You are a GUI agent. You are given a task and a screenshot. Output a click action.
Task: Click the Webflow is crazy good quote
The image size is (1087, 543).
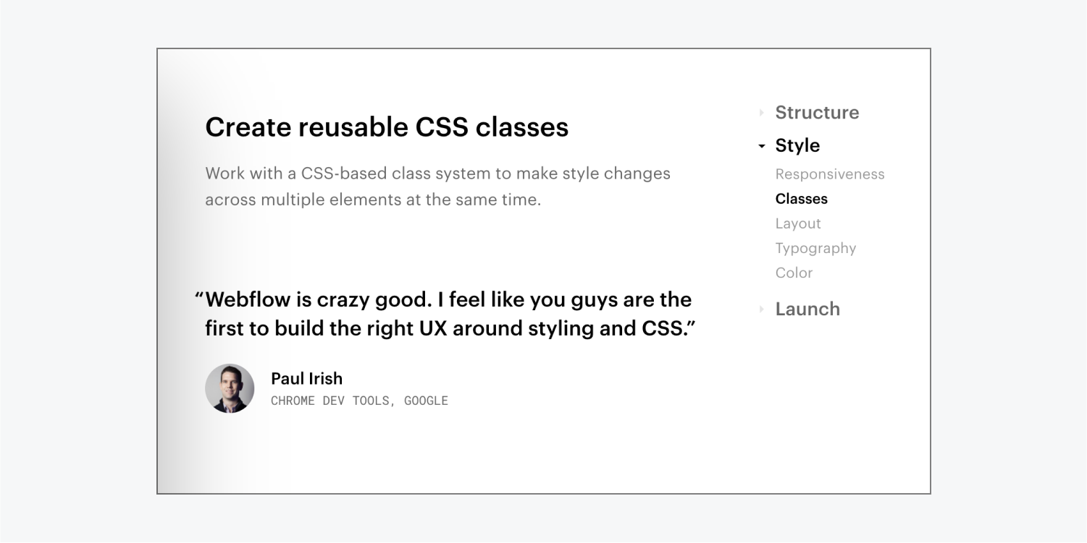[x=443, y=314]
